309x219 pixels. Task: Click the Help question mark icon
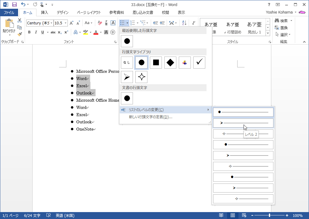click(x=269, y=5)
